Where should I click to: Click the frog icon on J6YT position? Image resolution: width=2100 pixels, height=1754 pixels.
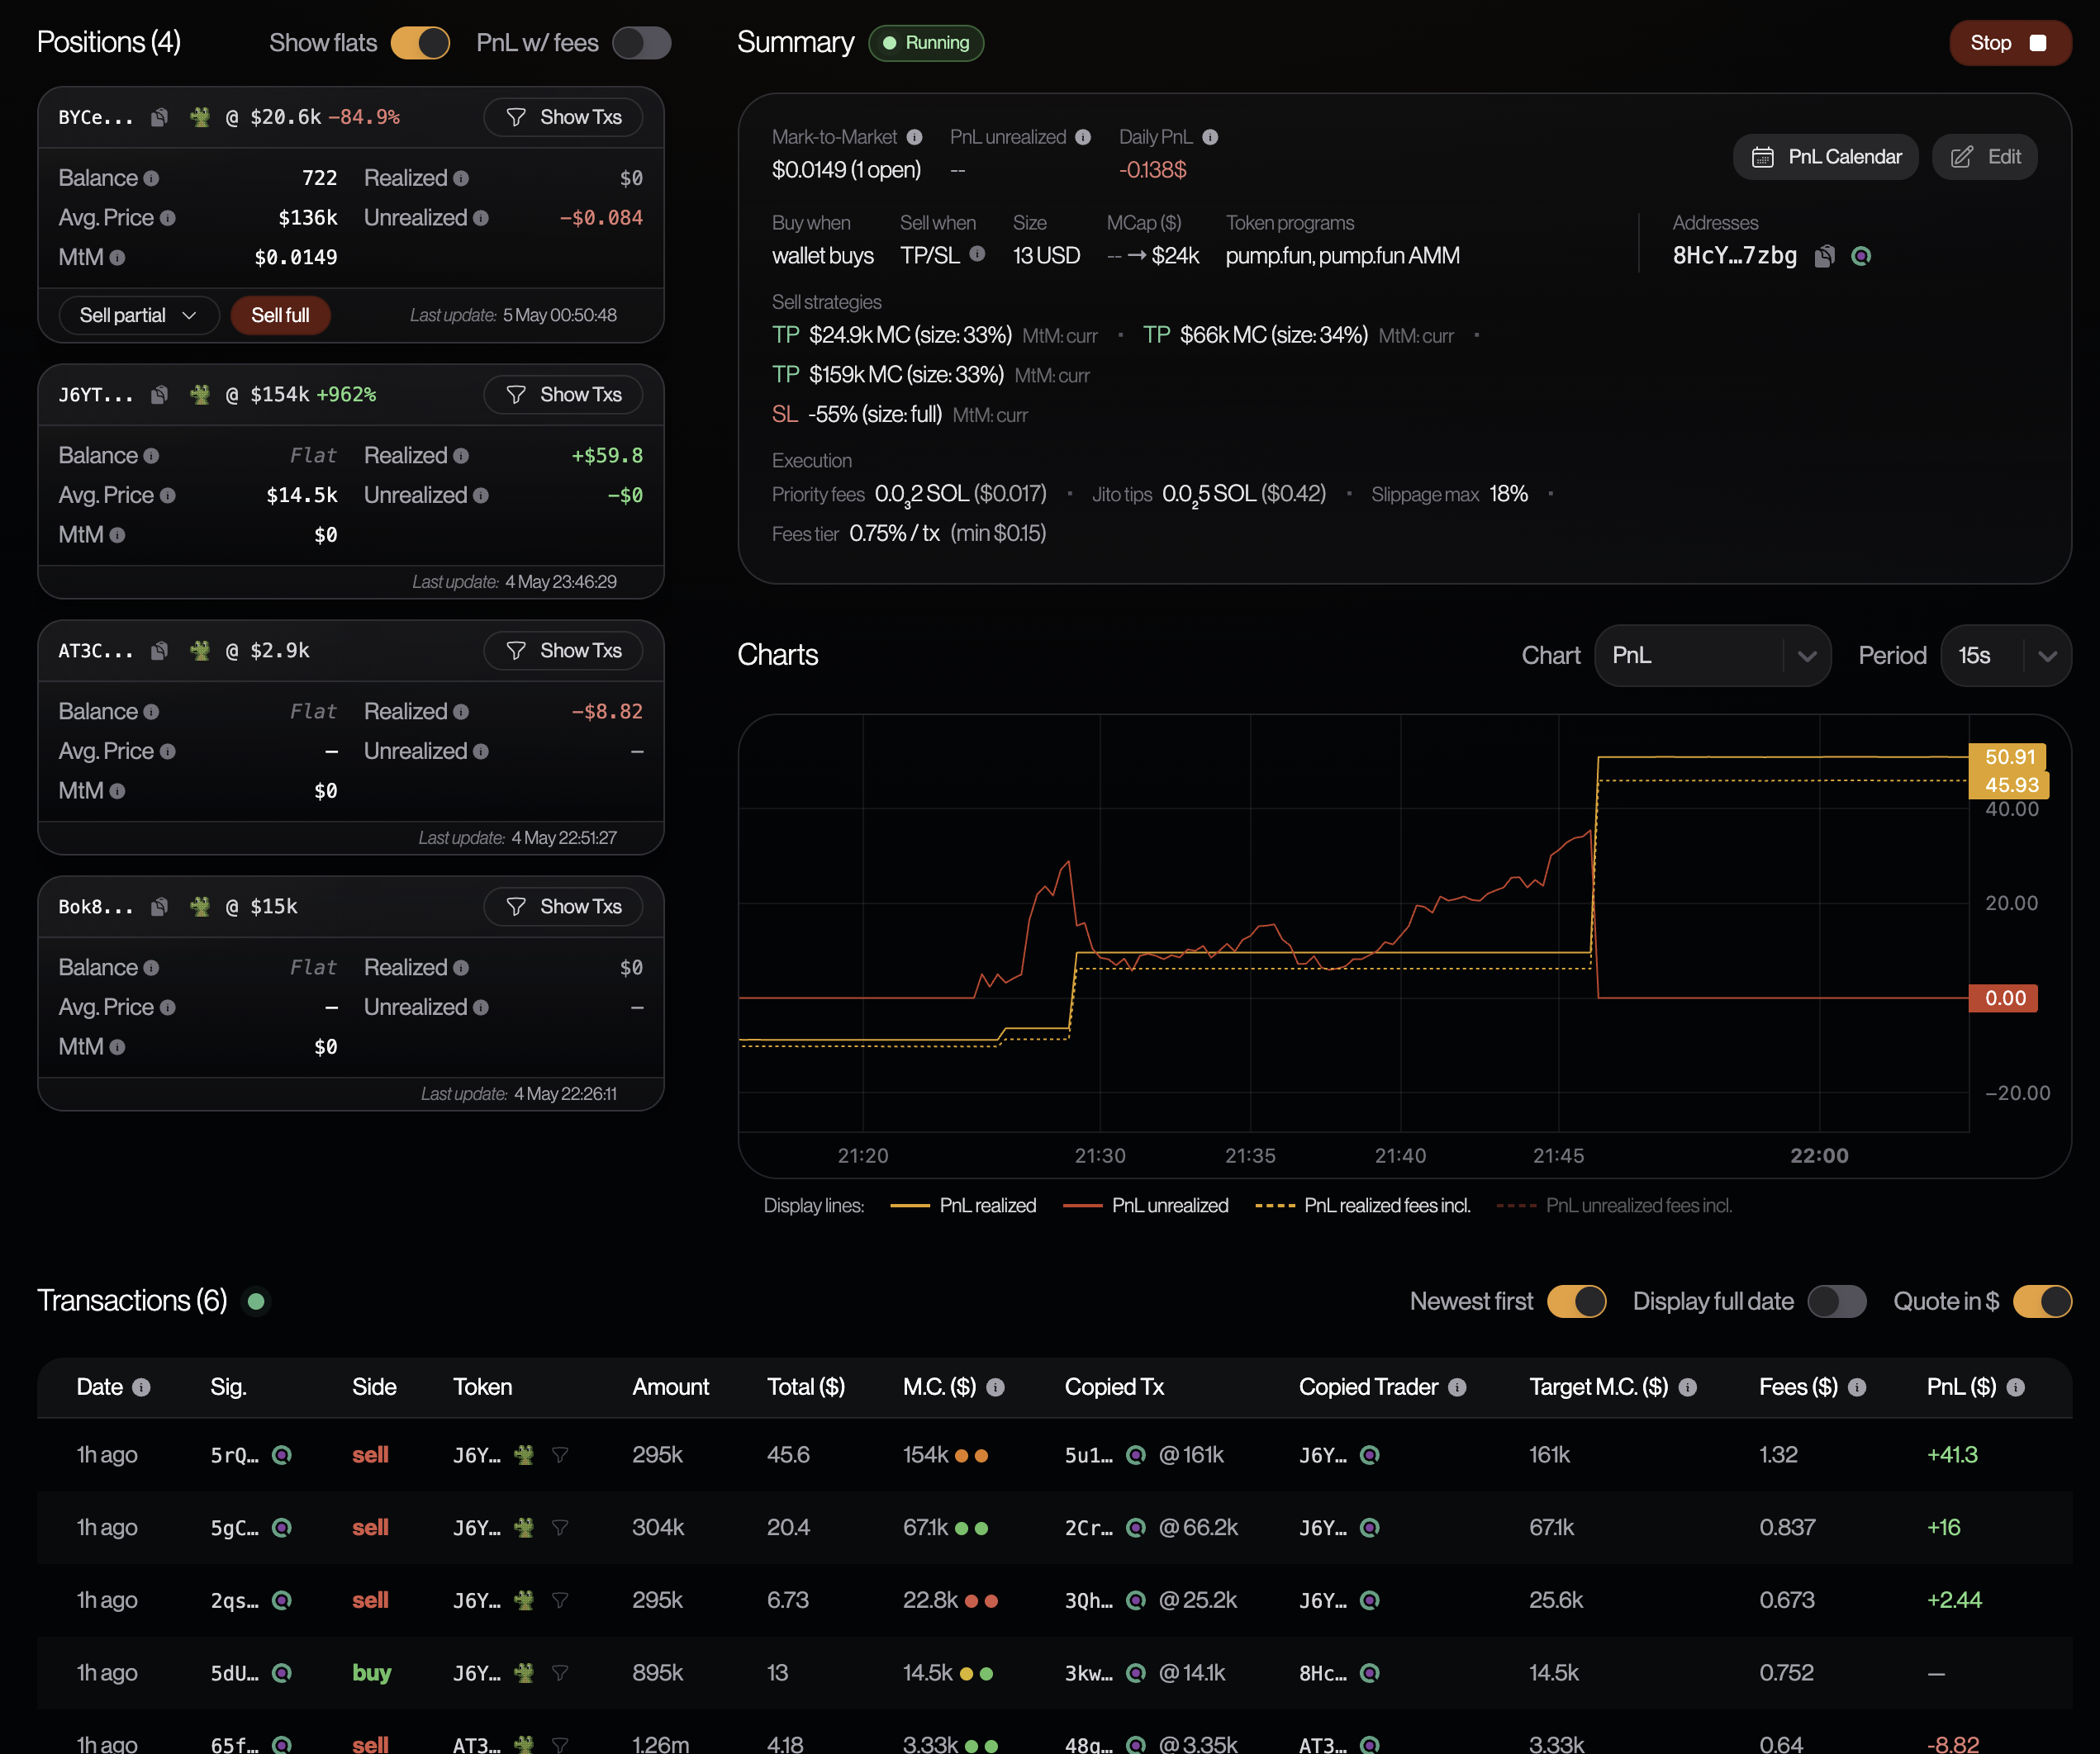(x=200, y=395)
